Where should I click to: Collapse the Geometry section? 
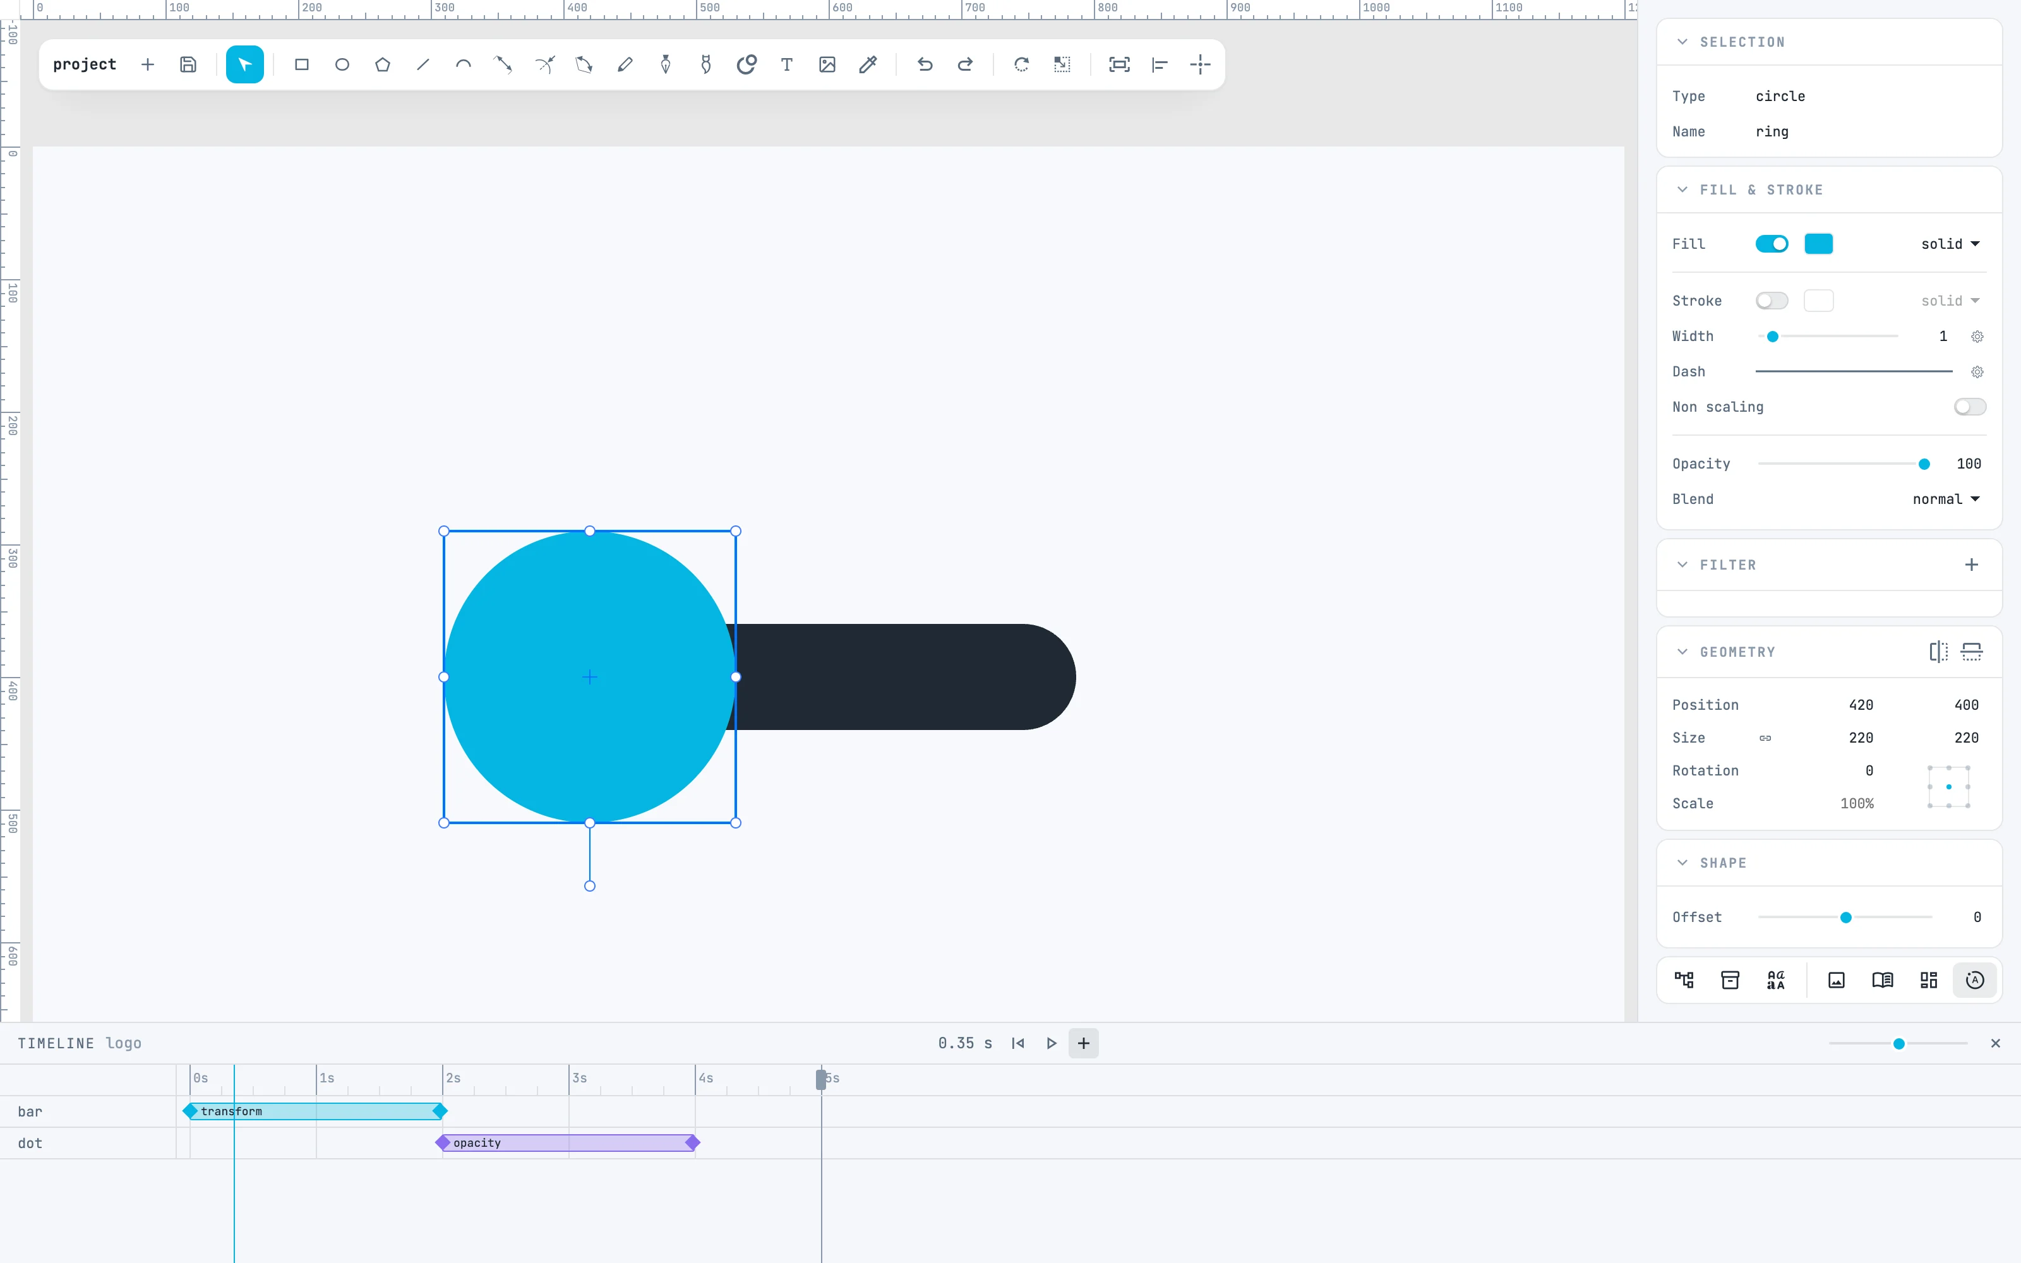coord(1682,652)
